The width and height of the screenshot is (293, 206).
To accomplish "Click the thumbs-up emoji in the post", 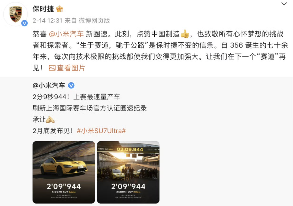I will pos(185,34).
